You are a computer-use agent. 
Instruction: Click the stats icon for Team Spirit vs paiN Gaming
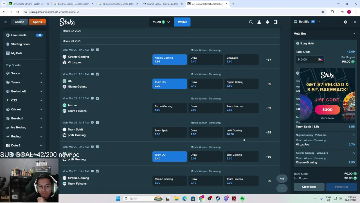[x=97, y=123]
